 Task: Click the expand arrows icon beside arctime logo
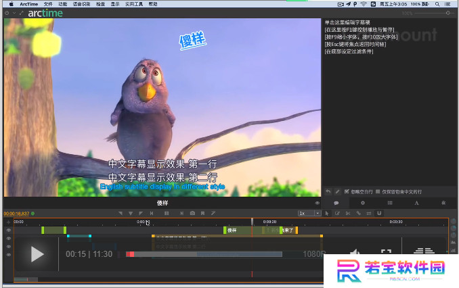pos(21,13)
